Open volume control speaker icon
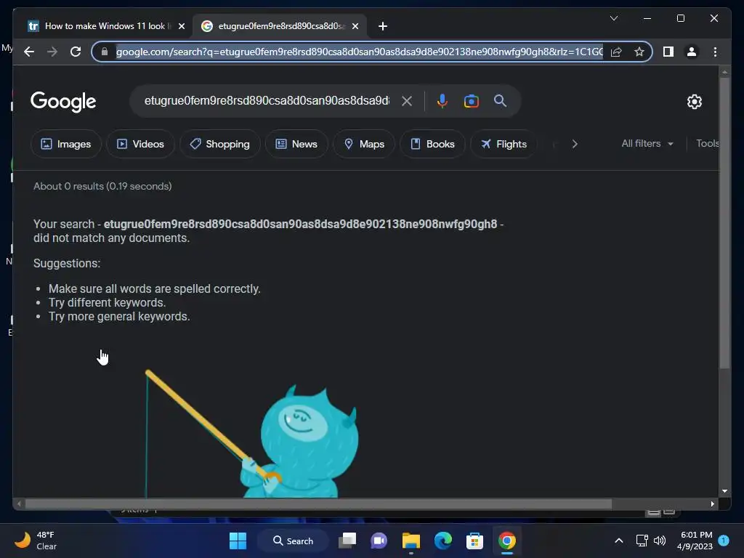 (660, 541)
